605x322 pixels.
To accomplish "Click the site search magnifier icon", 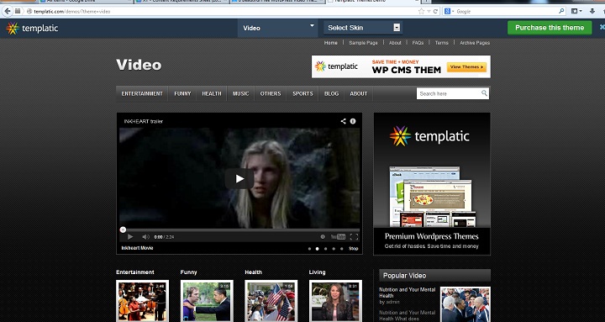I will 484,93.
